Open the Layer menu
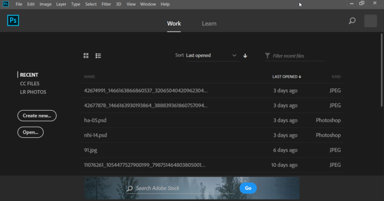Screen dimensions: 384x201 point(61,4)
